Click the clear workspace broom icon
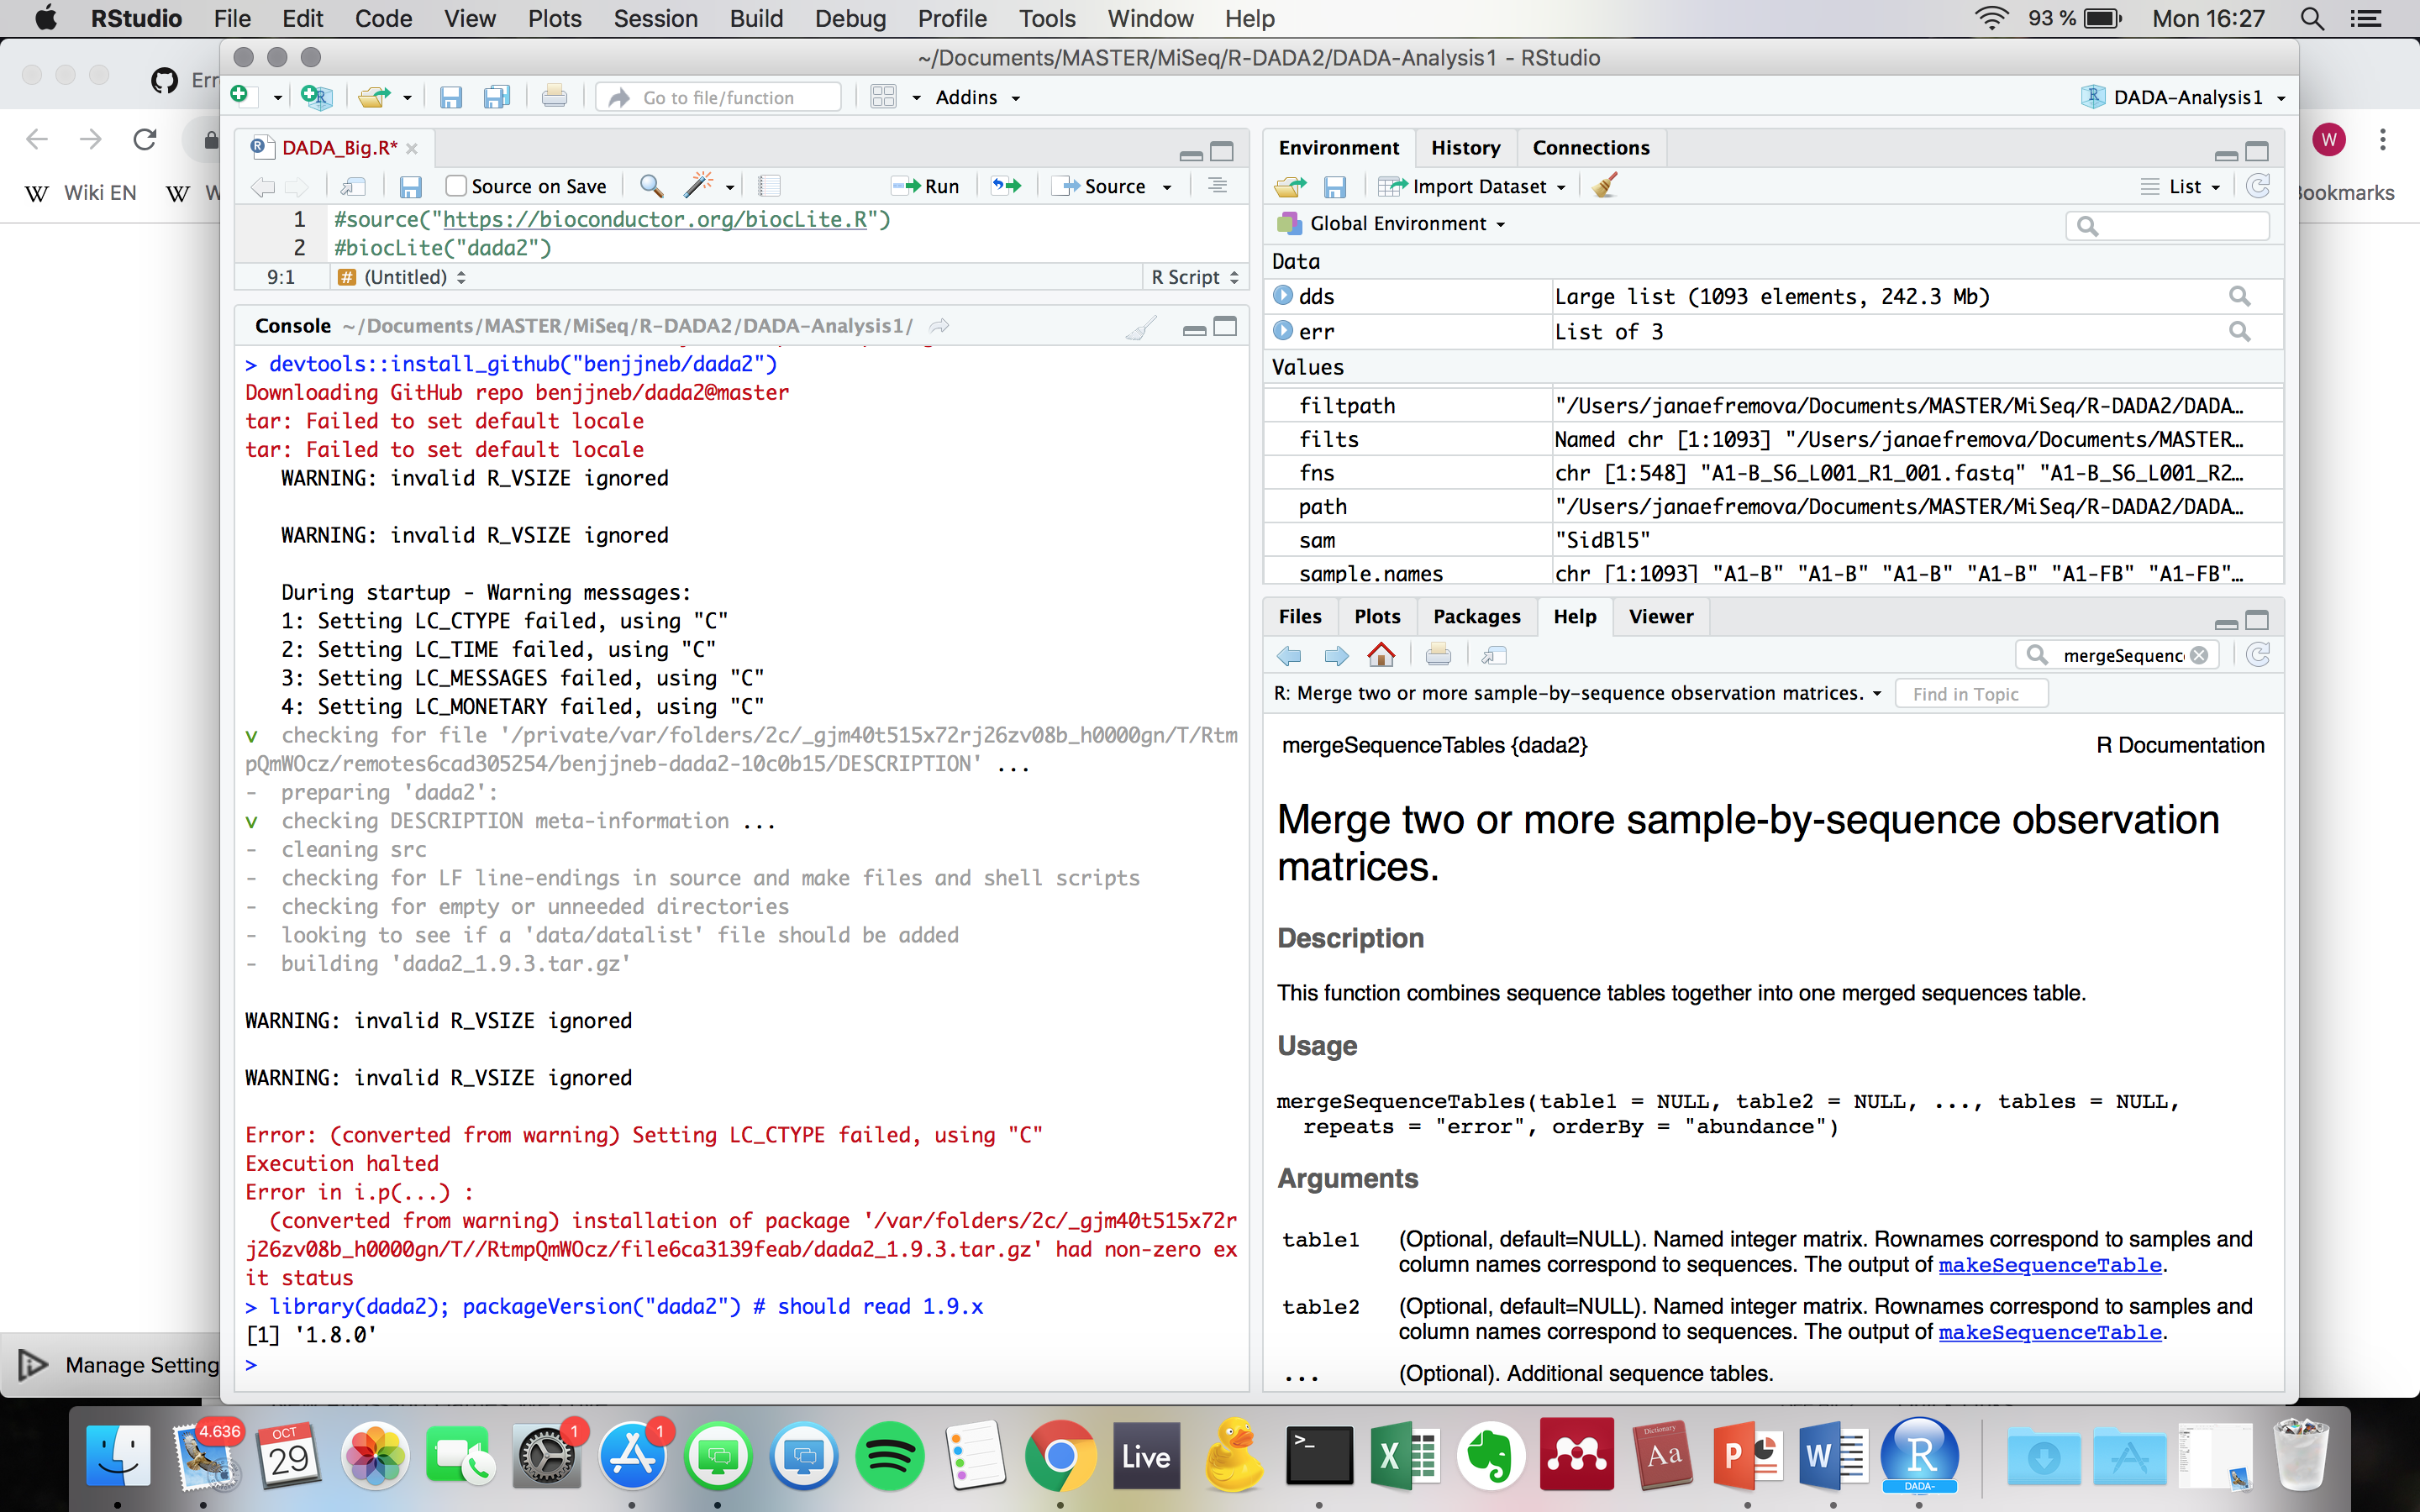The height and width of the screenshot is (1512, 2420). click(x=1605, y=186)
